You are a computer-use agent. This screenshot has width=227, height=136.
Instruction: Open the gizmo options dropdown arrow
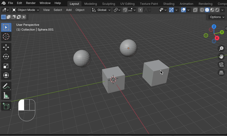(176, 10)
